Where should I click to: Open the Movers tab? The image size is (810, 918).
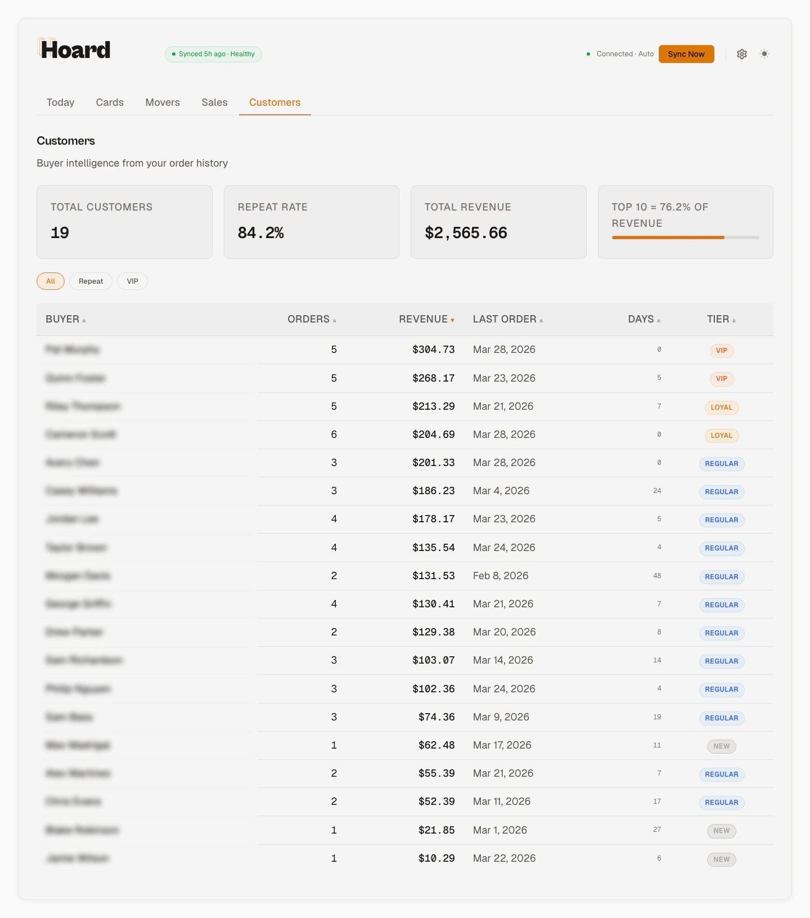click(163, 102)
